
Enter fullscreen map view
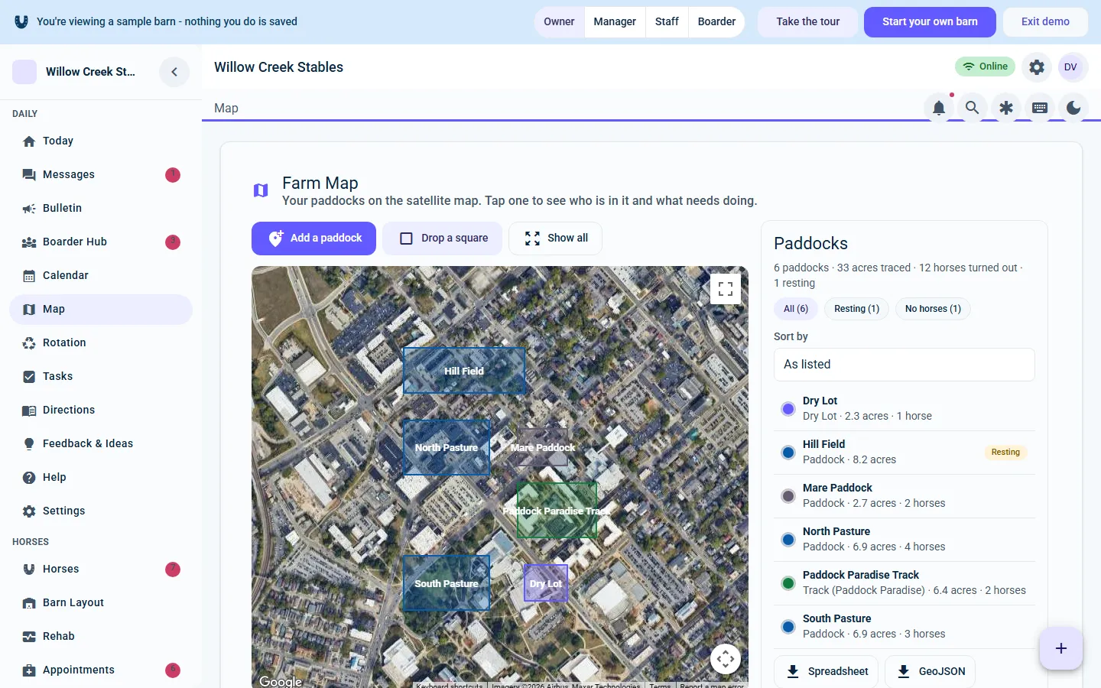pyautogui.click(x=726, y=289)
